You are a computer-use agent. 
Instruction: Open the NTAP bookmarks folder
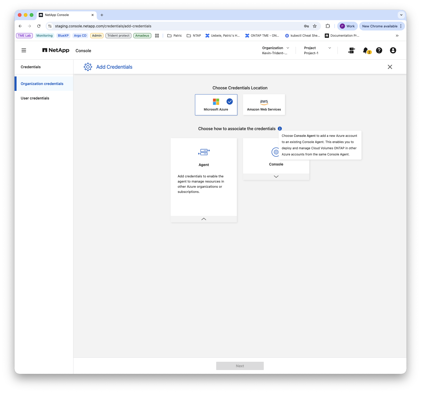(x=194, y=36)
